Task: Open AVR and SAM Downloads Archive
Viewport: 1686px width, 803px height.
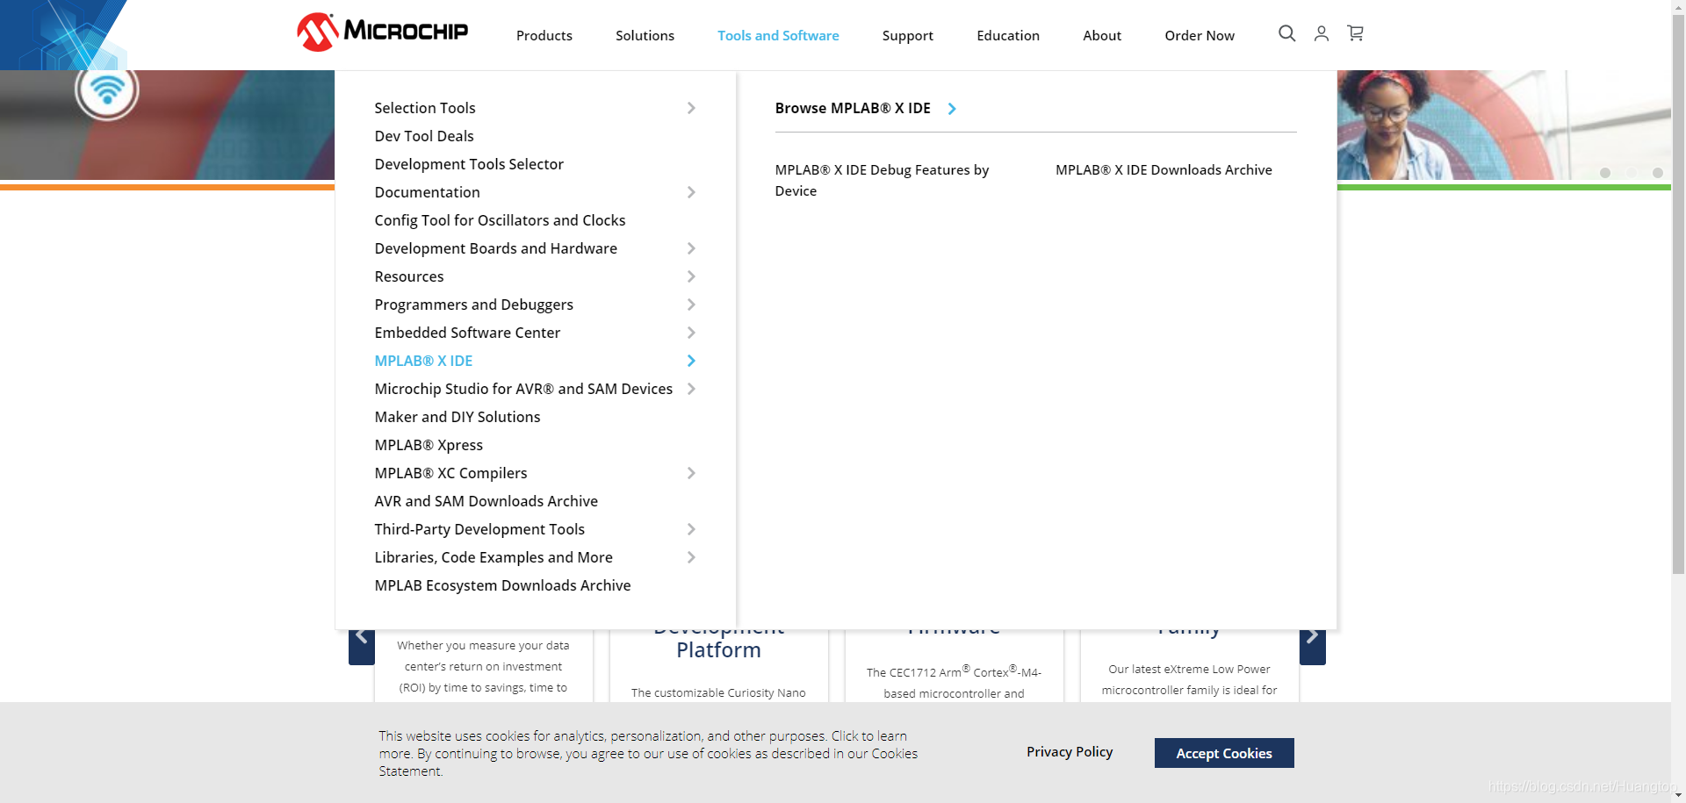Action: 486,501
